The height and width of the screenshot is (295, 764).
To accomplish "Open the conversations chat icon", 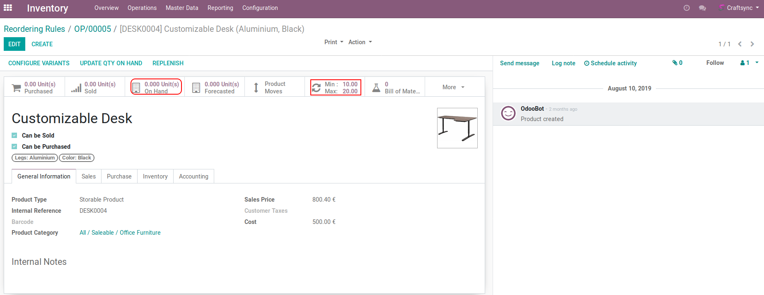I will pos(702,8).
